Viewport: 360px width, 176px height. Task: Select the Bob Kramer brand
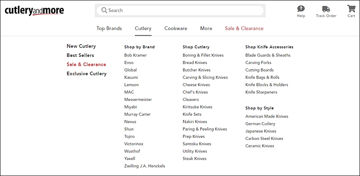tap(136, 55)
